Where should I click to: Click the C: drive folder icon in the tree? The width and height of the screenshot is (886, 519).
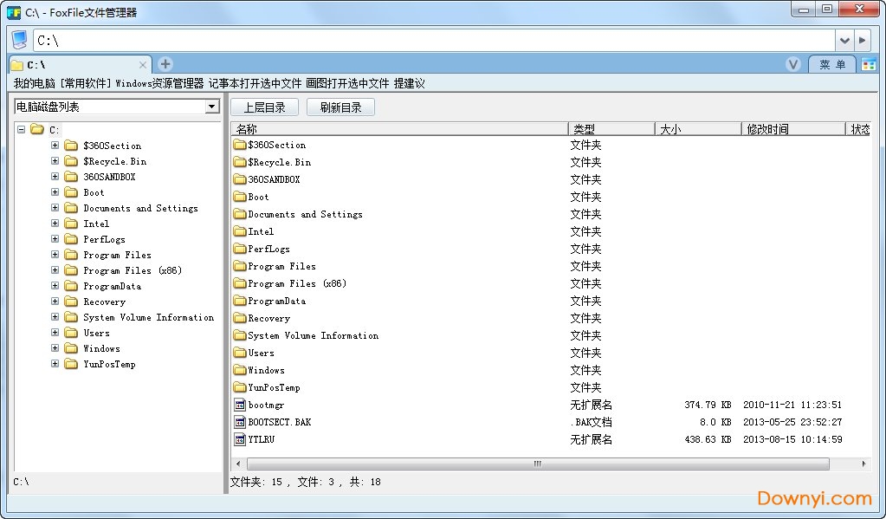35,129
